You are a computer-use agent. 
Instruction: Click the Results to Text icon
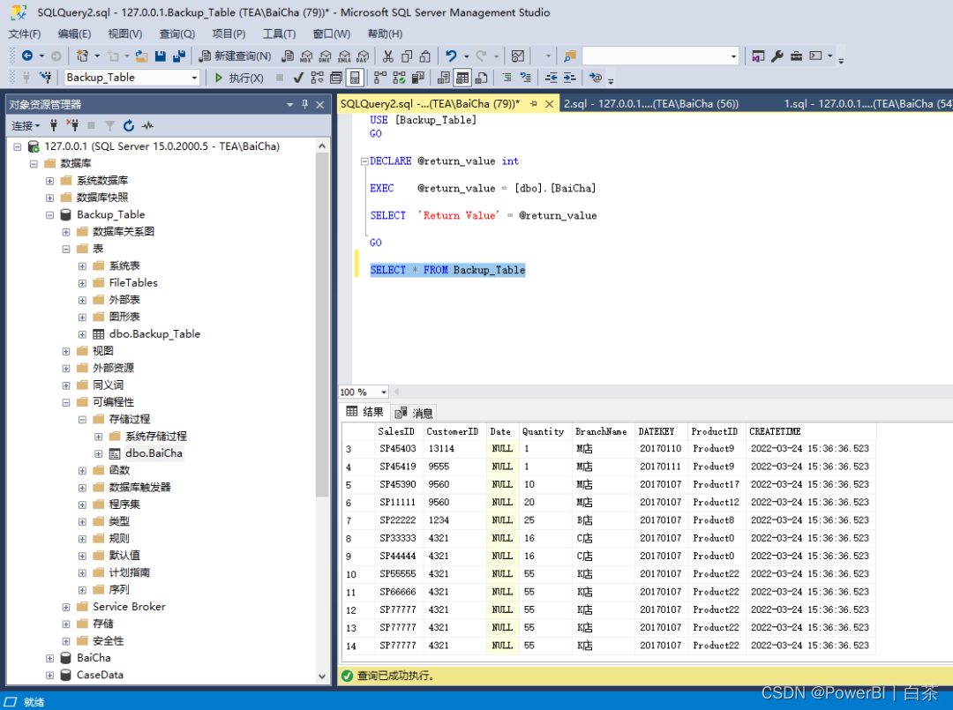point(444,78)
